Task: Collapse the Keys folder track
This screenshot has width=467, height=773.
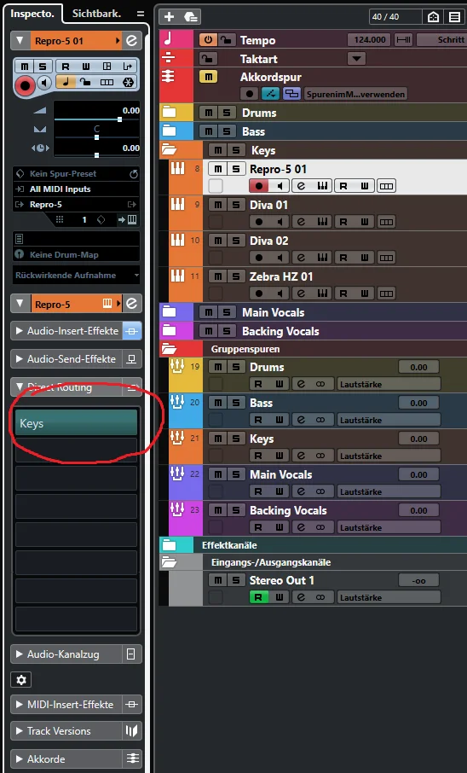Action: (169, 150)
